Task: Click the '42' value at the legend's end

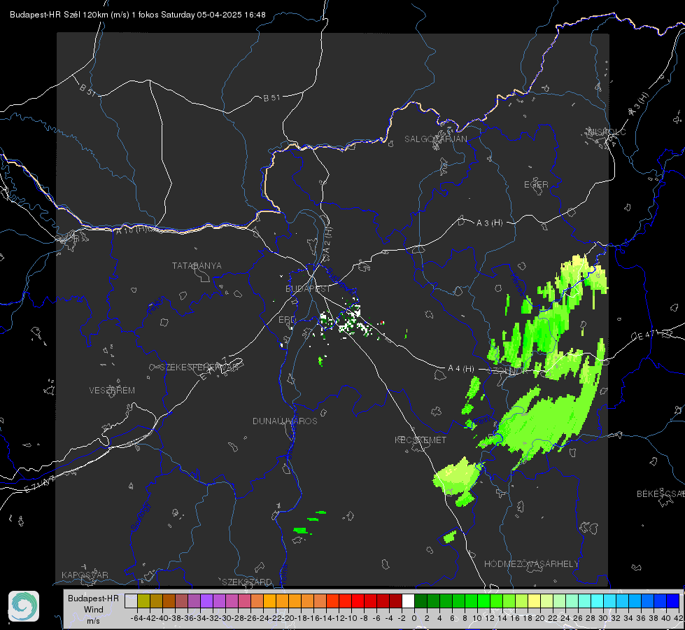Action: pyautogui.click(x=679, y=618)
